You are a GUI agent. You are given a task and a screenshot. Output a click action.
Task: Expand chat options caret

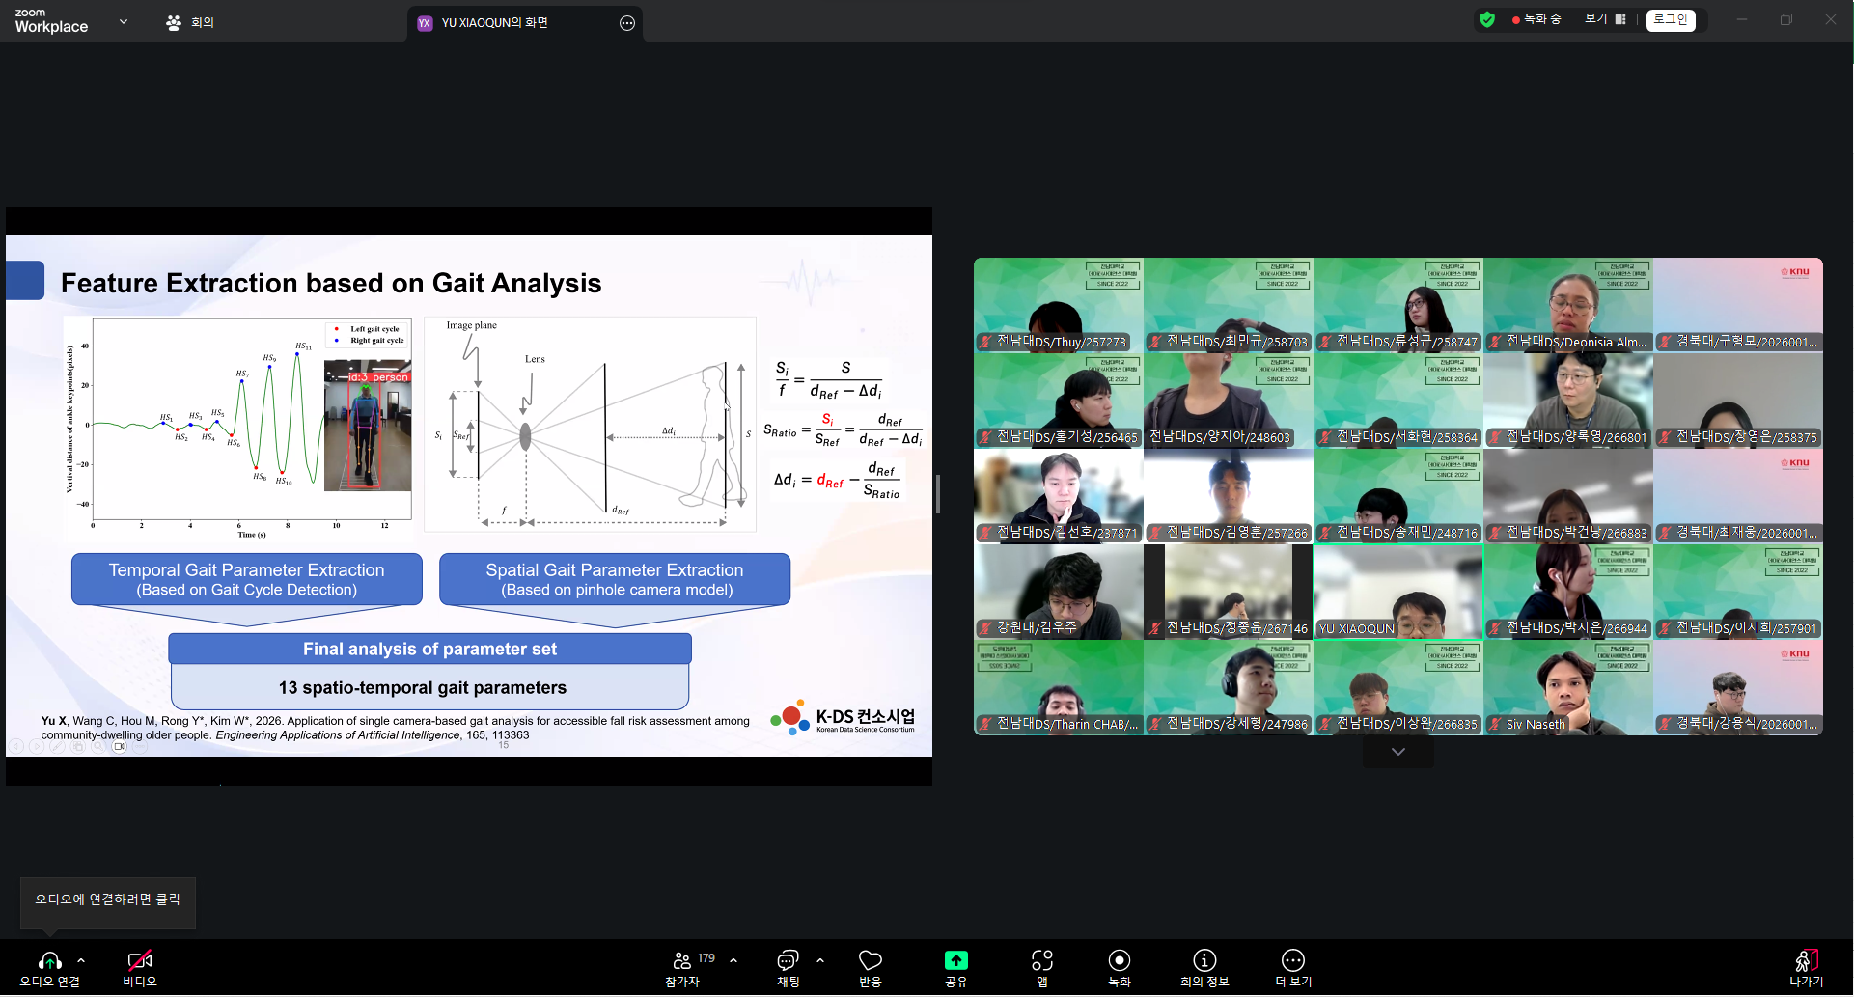pos(820,960)
